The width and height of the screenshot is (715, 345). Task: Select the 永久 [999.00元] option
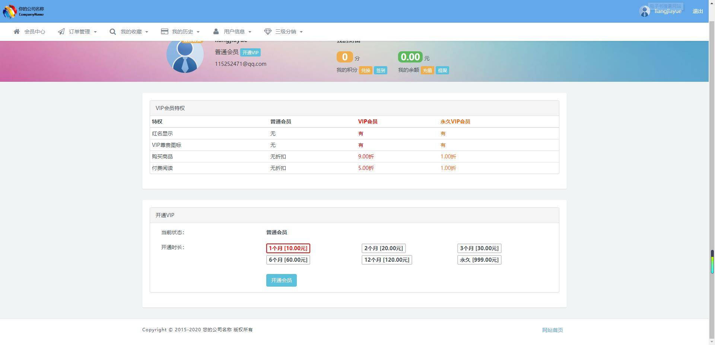[479, 260]
